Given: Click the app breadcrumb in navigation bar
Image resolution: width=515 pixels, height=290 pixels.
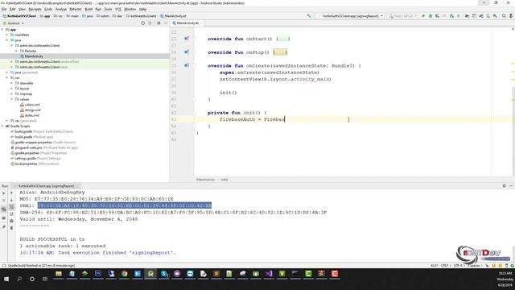Looking at the screenshot, I should click(x=45, y=16).
